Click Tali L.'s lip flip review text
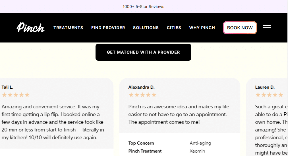 53,122
